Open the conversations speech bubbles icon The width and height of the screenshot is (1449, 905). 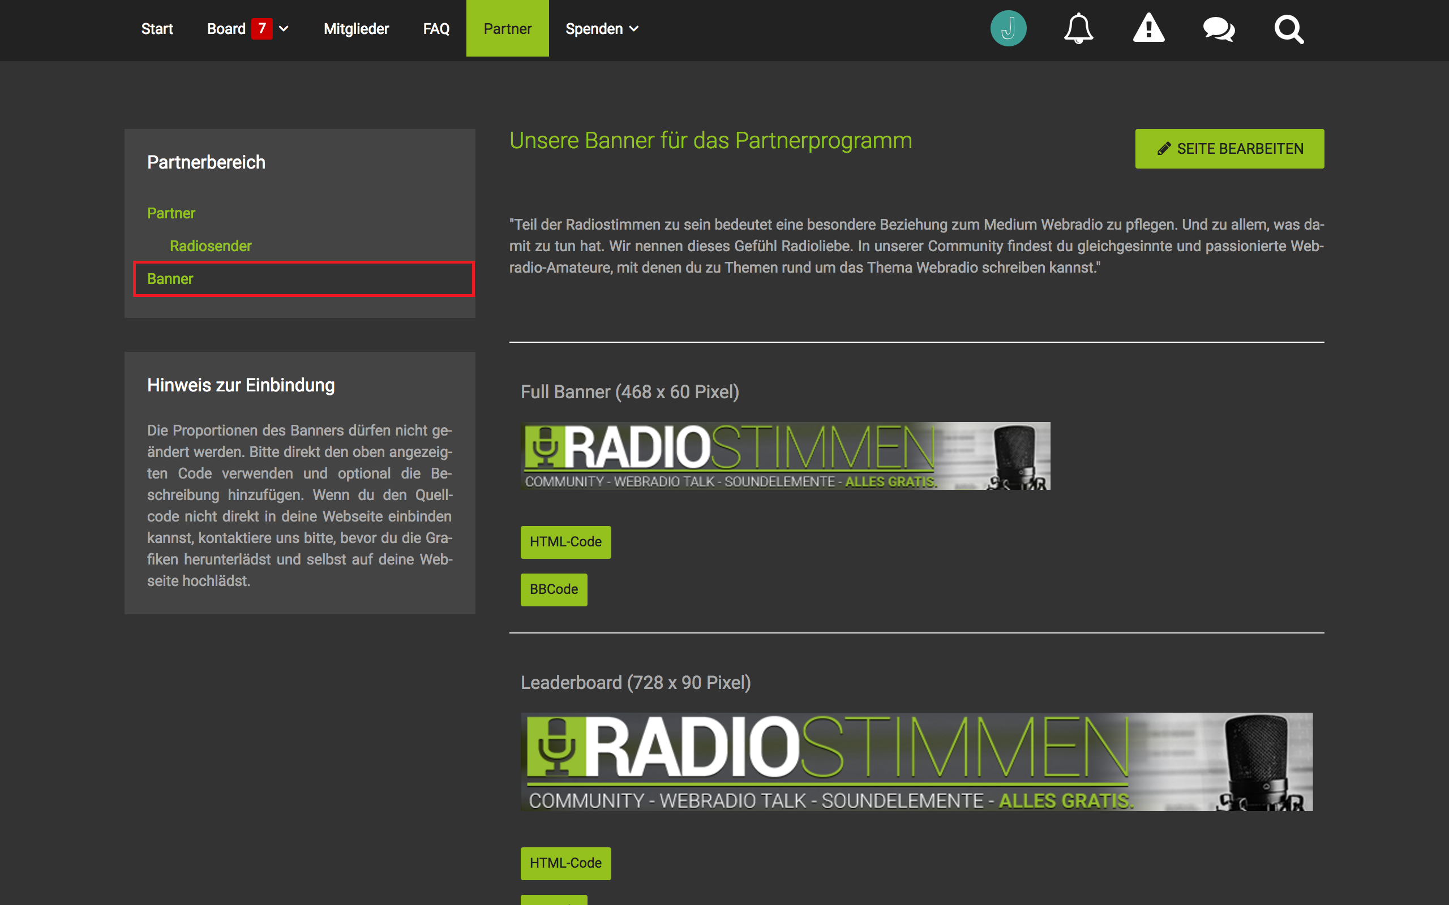(x=1219, y=29)
